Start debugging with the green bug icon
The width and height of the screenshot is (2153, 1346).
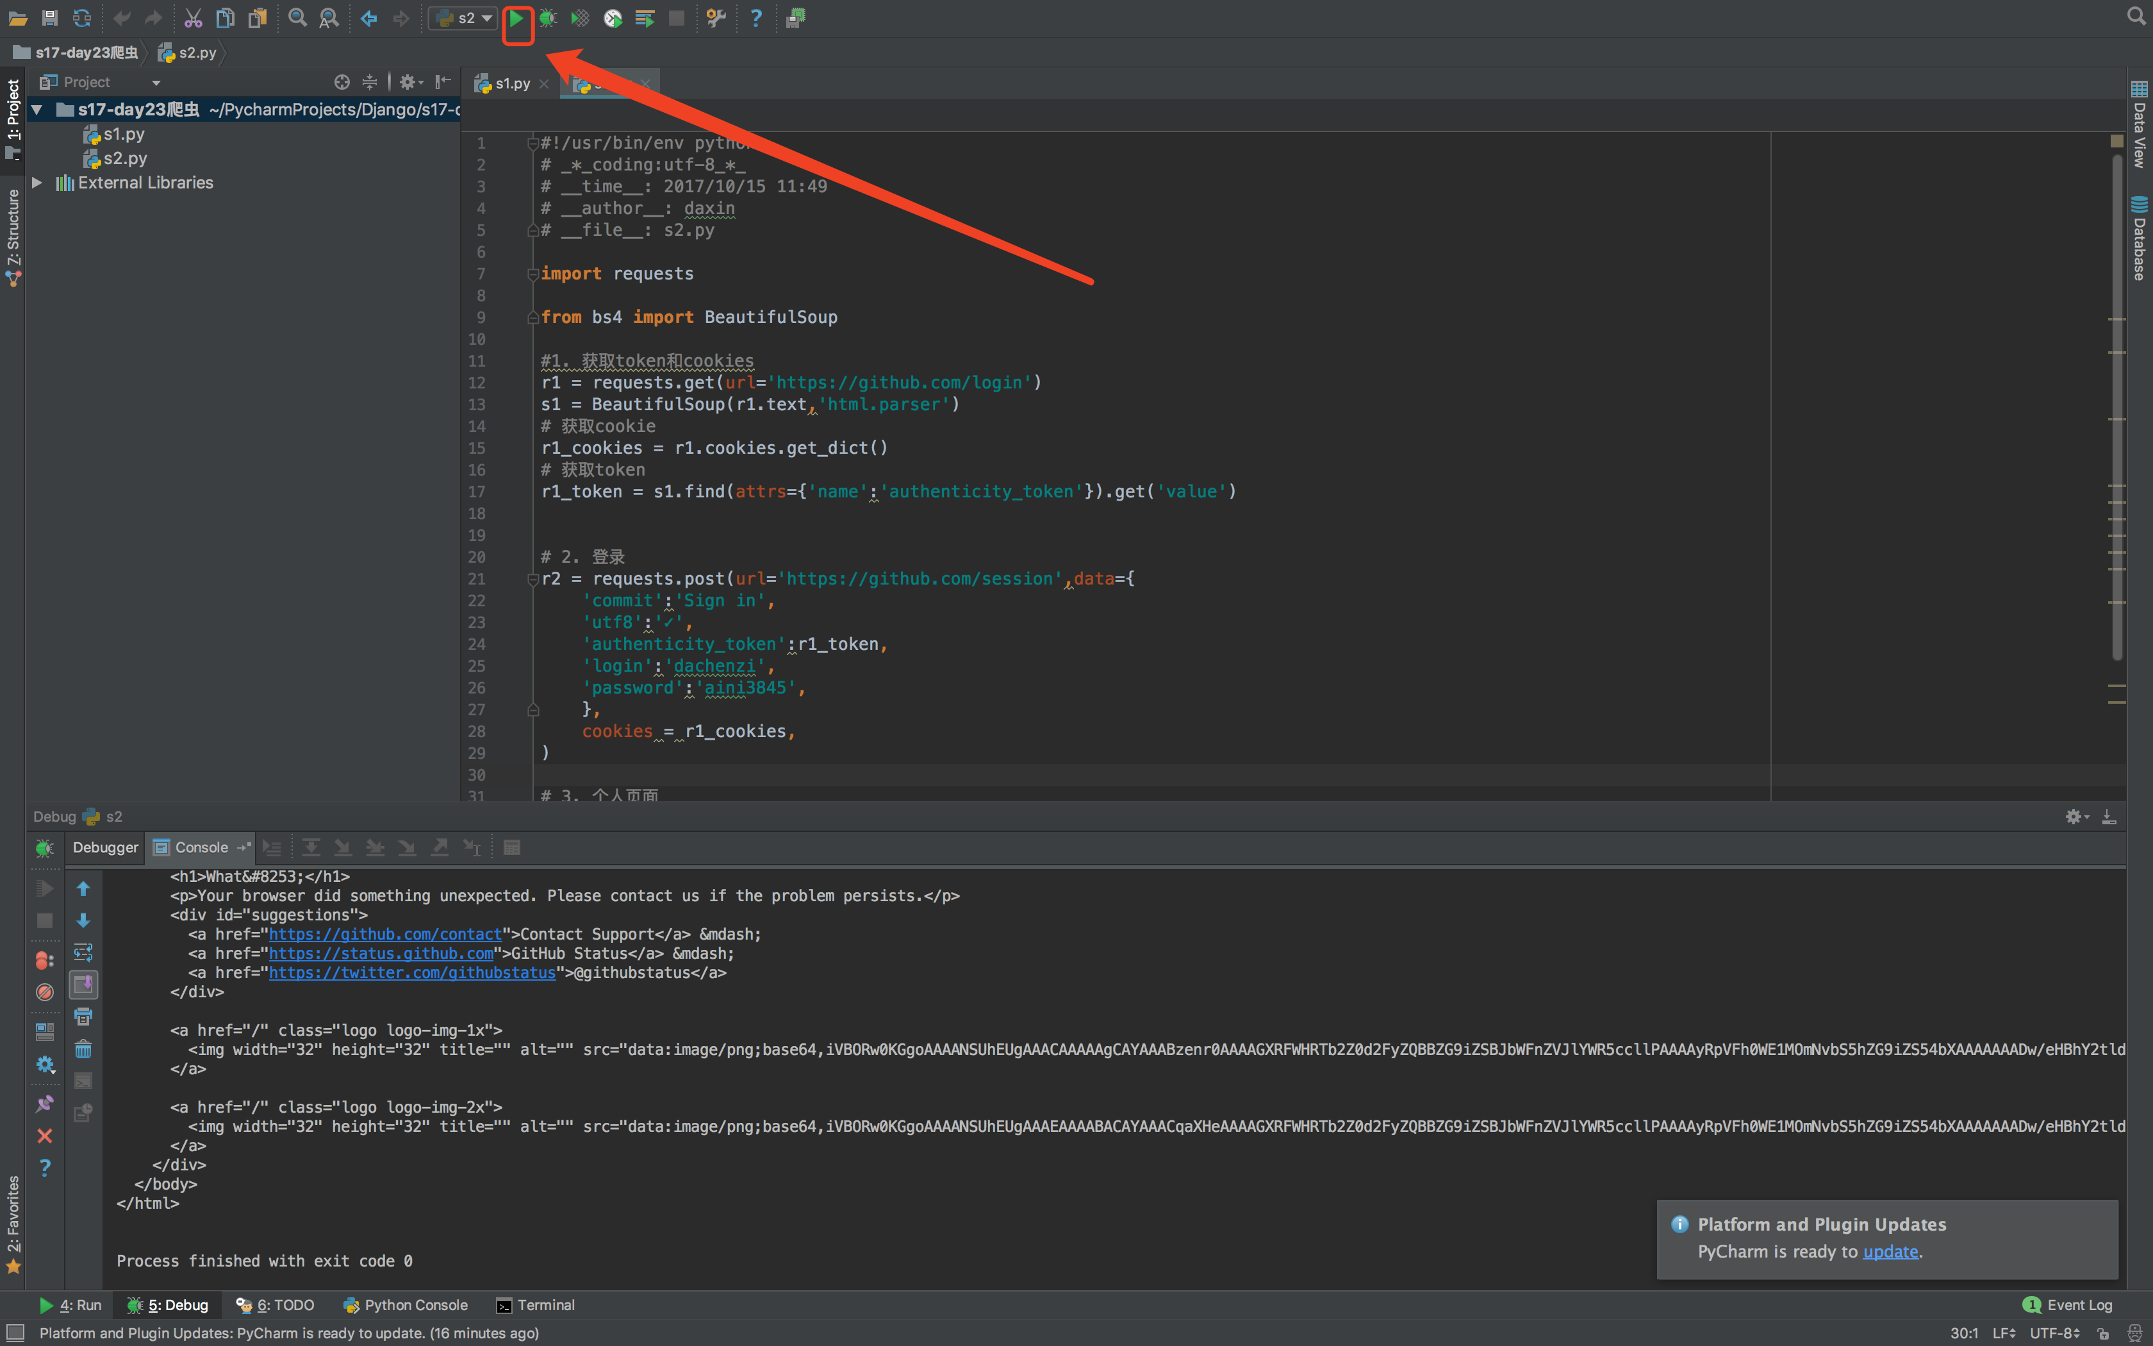pyautogui.click(x=548, y=19)
